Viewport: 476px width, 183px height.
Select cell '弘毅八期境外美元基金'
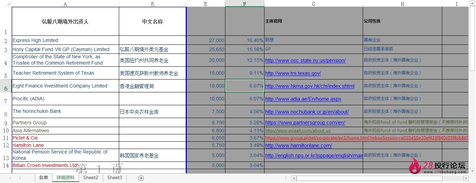click(x=153, y=49)
